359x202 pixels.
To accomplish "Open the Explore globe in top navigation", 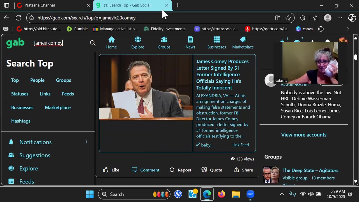I will click(138, 43).
